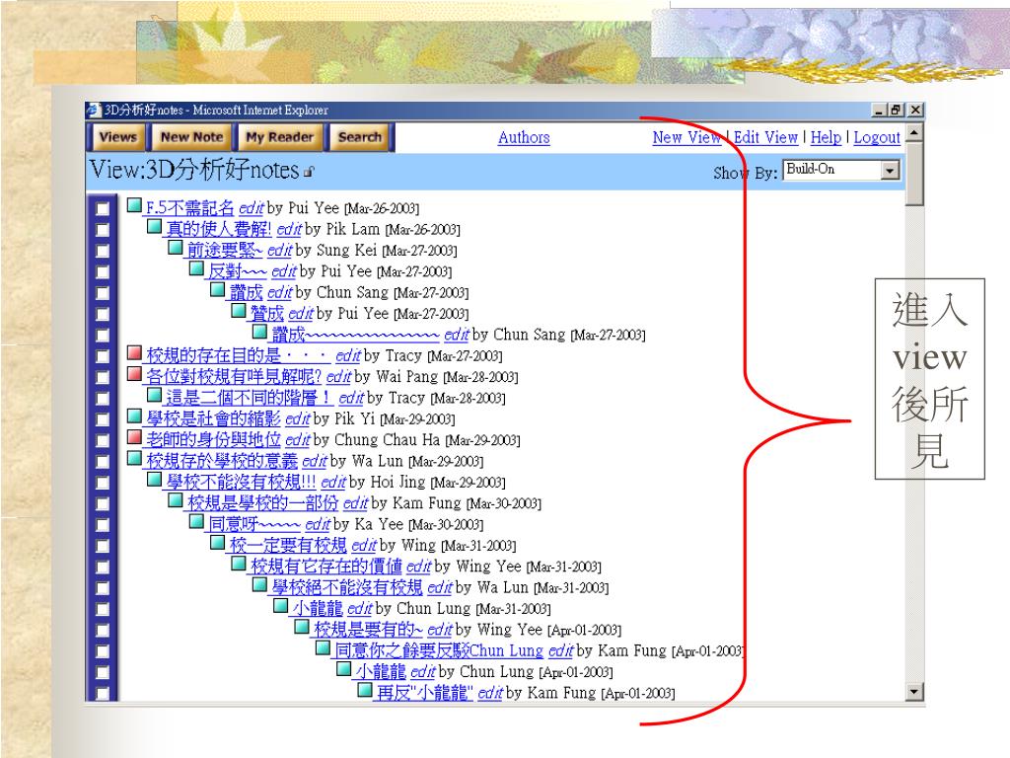Click edit link for 校規有它存在的價值 note

[418, 567]
